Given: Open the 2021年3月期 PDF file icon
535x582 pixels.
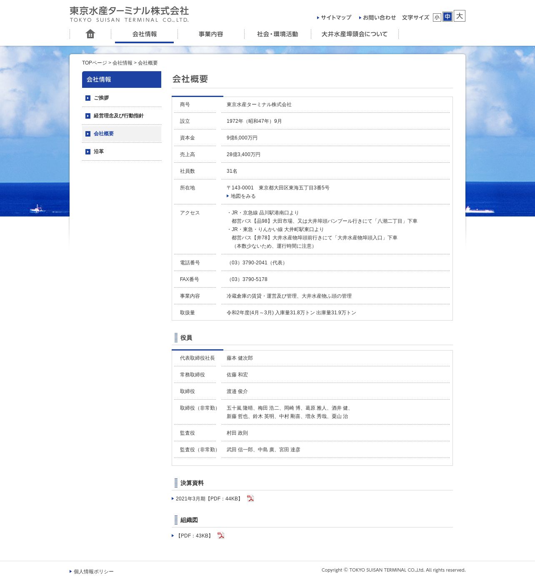Looking at the screenshot, I should [x=250, y=498].
